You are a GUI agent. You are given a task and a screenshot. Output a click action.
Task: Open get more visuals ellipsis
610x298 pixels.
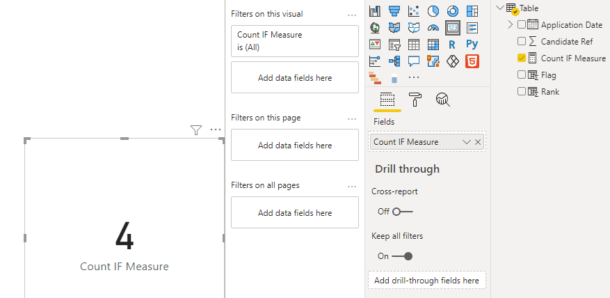(414, 77)
